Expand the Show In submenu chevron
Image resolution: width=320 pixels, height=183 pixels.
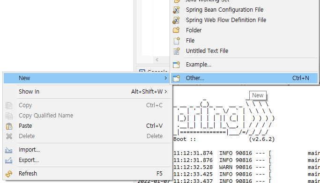click(x=165, y=92)
